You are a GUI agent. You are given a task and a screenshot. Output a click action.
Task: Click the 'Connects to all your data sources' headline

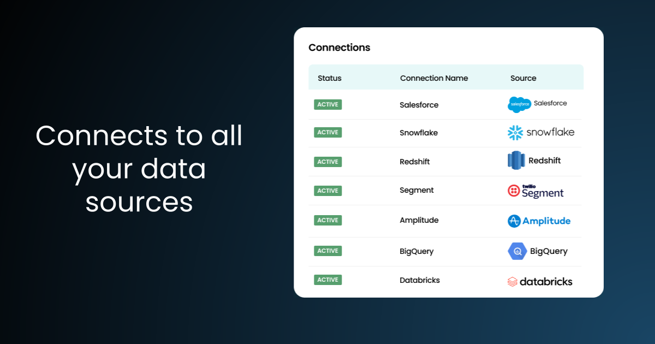coord(139,169)
